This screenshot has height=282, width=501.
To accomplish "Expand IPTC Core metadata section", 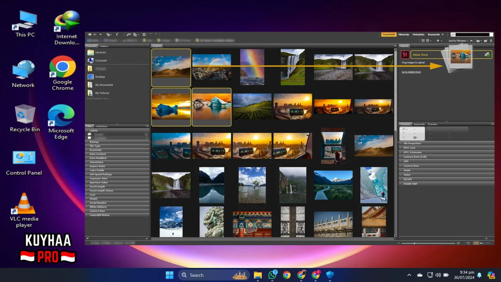I will [x=446, y=148].
